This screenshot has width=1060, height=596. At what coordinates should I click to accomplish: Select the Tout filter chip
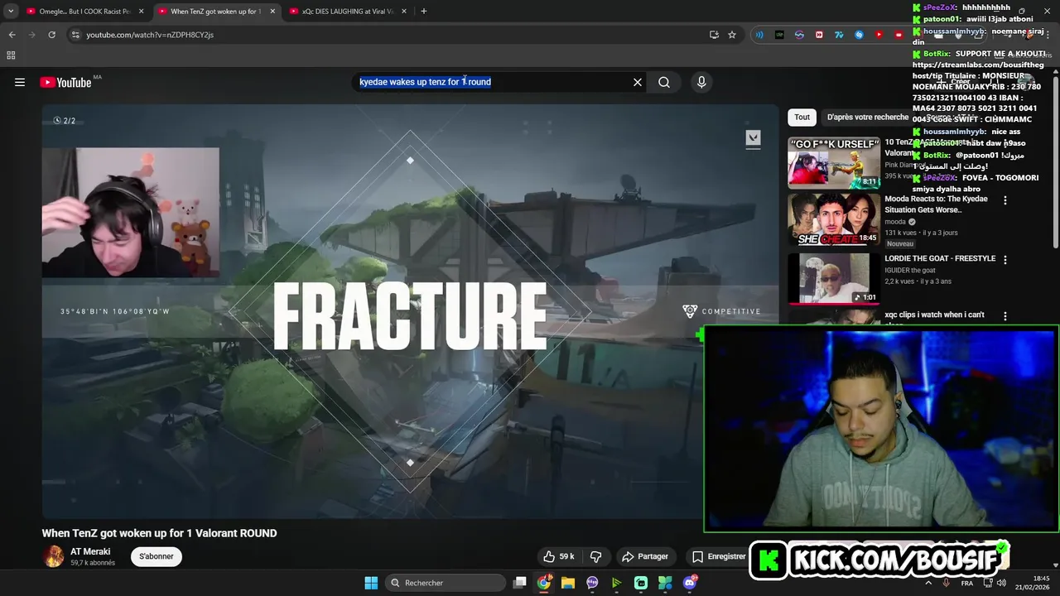pos(802,118)
